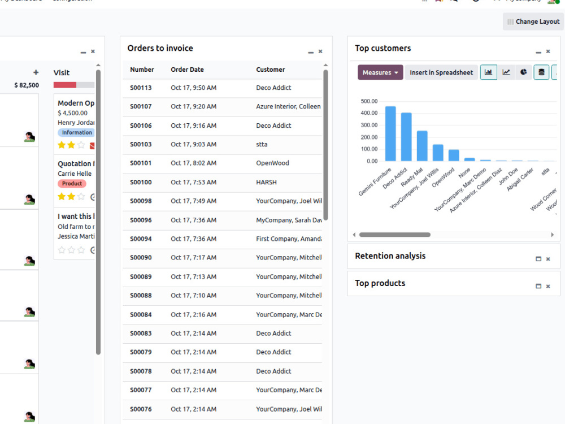Click the $ 82,500 column total
The image size is (565, 424).
click(27, 85)
